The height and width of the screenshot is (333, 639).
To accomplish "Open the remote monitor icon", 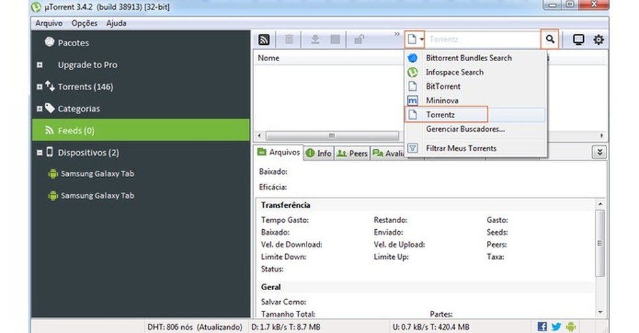I will tap(578, 40).
